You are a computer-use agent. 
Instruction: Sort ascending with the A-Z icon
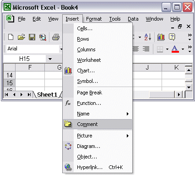point(148,37)
